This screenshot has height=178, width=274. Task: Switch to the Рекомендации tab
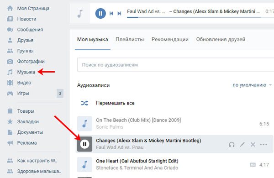(x=170, y=39)
